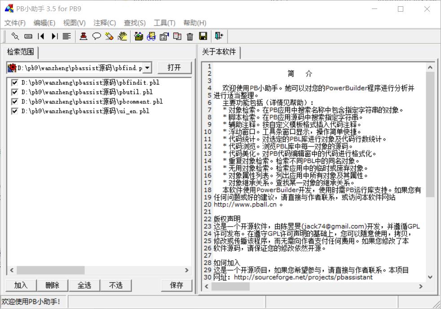441x309 pixels.
Task: Click the sourceforge.net/projects/pbassistant URL text
Action: point(303,277)
